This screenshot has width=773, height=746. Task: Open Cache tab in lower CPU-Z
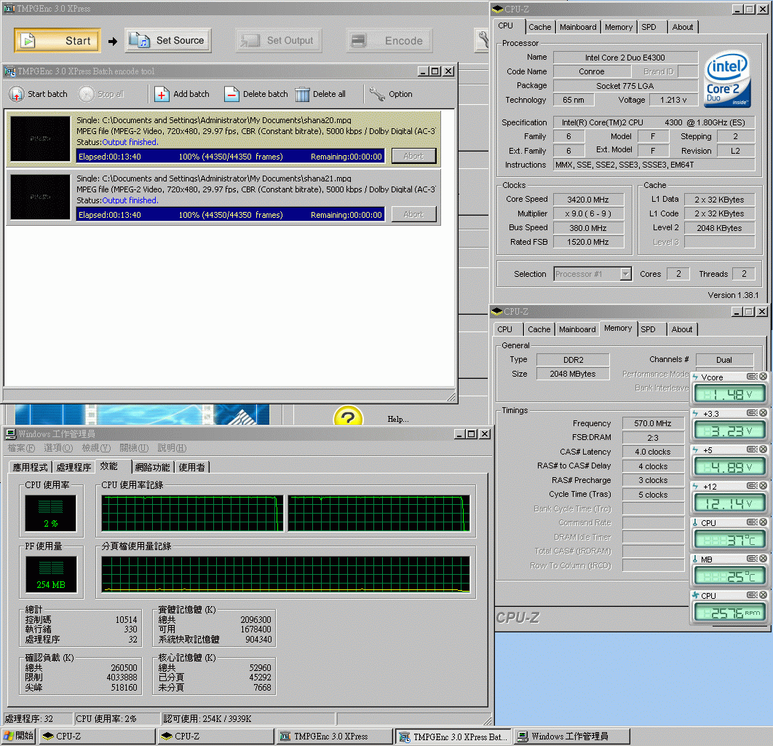tap(539, 329)
